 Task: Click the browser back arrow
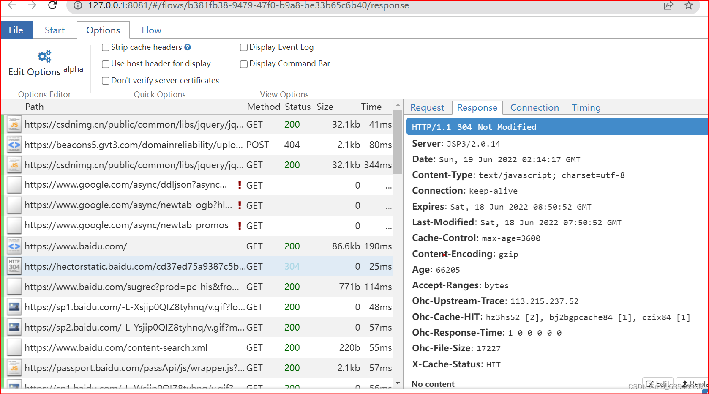[x=11, y=5]
